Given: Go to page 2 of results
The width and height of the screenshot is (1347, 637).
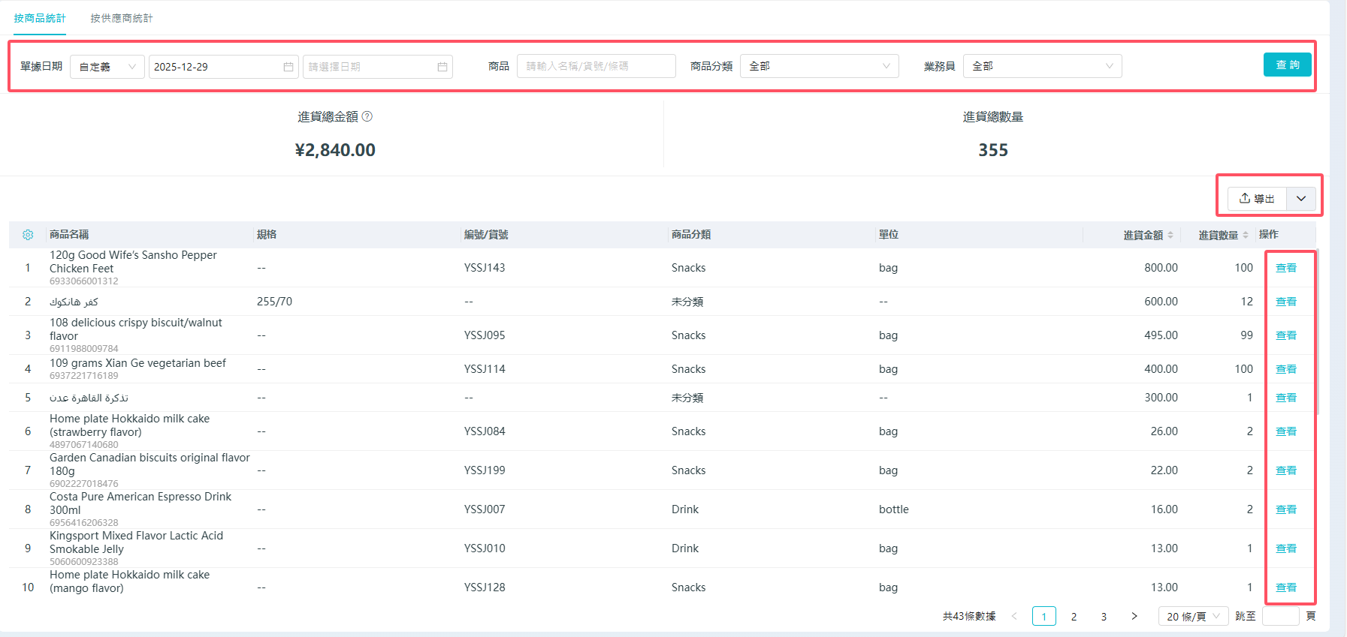Looking at the screenshot, I should 1074,616.
